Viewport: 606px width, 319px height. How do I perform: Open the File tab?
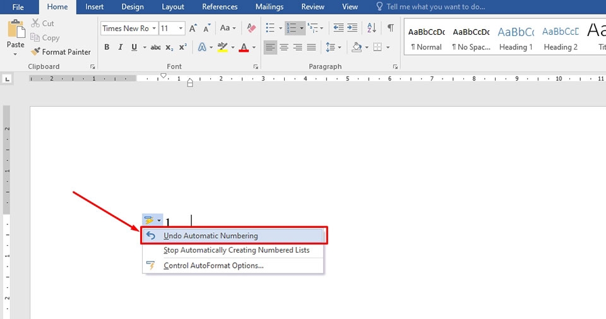(18, 7)
